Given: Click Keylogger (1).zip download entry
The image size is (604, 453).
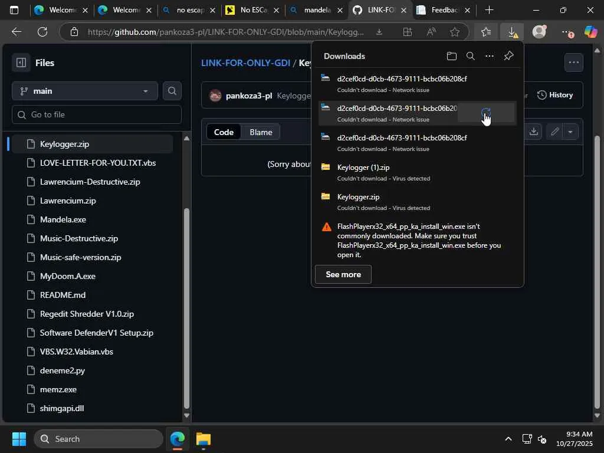Looking at the screenshot, I should coord(417,172).
